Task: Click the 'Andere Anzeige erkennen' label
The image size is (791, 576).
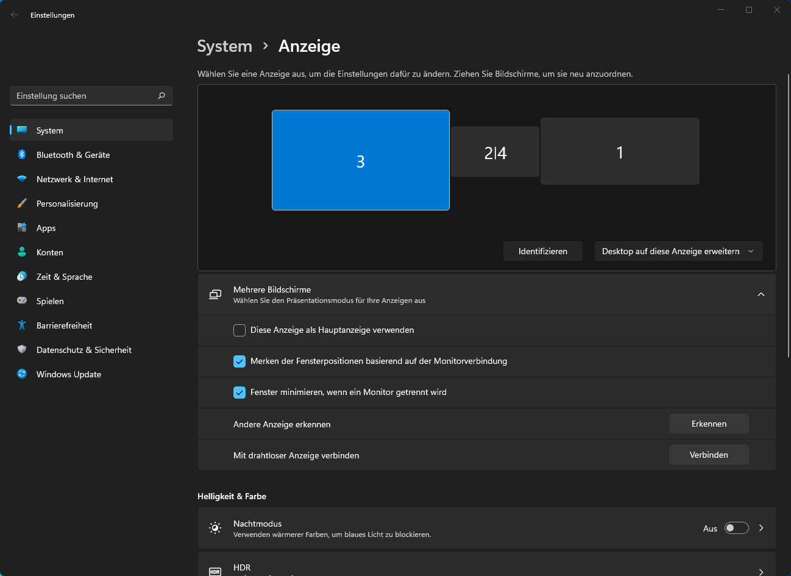Action: [x=282, y=424]
